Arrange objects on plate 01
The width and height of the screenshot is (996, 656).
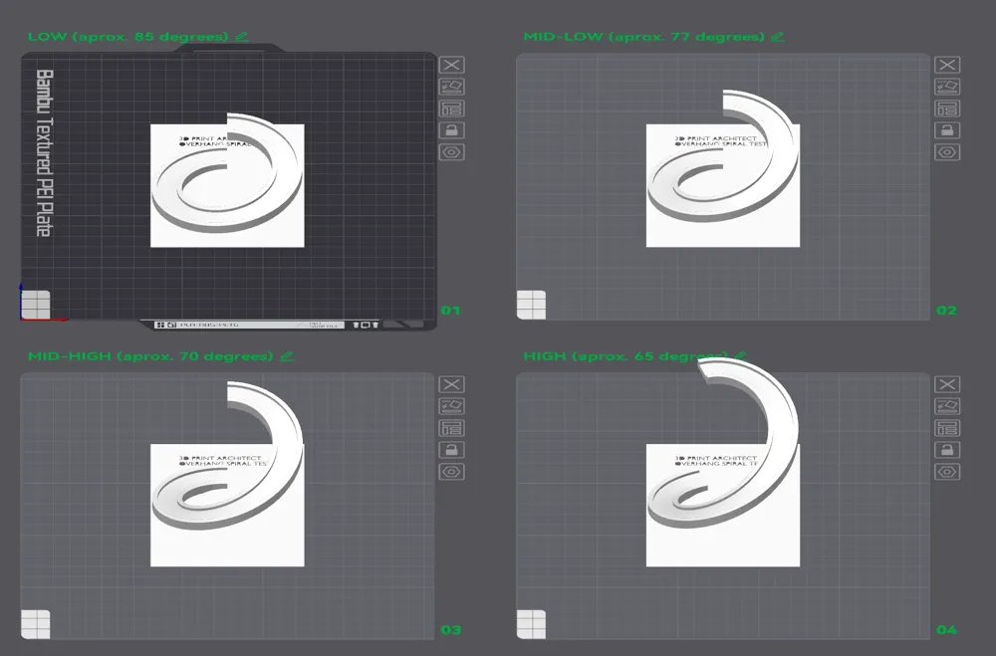pyautogui.click(x=451, y=109)
